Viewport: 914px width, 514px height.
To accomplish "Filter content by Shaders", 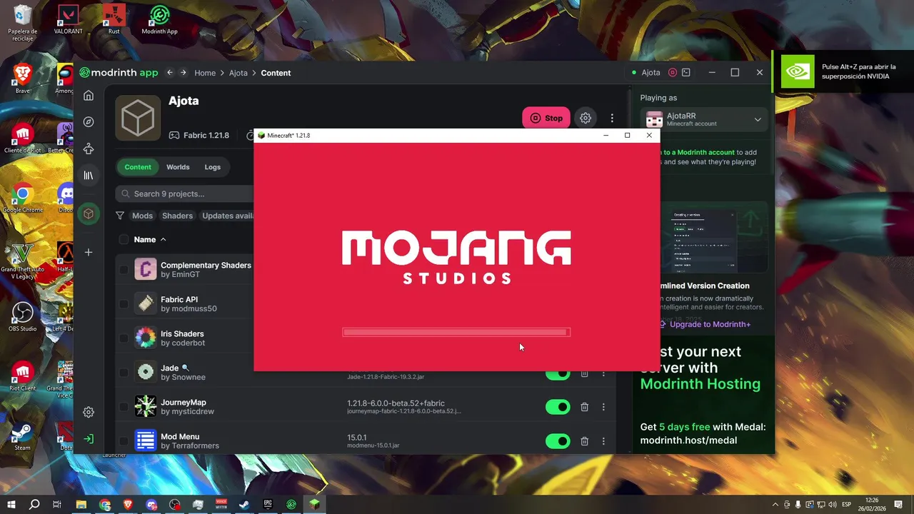I will point(177,216).
